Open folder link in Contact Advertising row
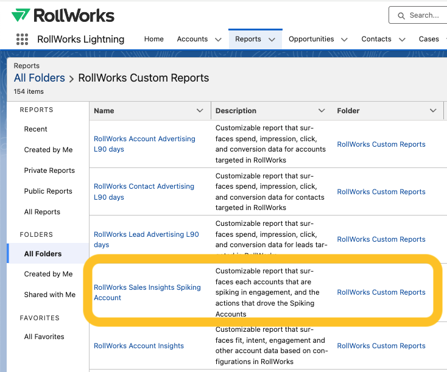The image size is (447, 372). click(381, 192)
